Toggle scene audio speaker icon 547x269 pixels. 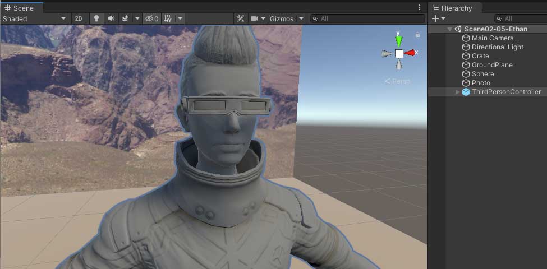pos(111,19)
